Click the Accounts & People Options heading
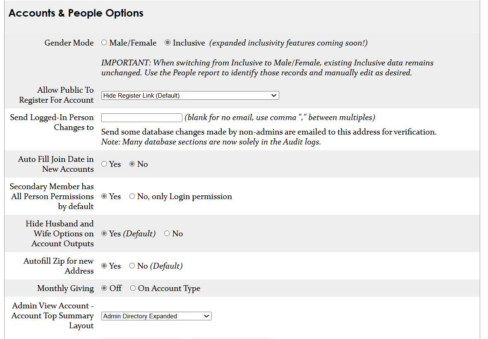 pyautogui.click(x=76, y=13)
